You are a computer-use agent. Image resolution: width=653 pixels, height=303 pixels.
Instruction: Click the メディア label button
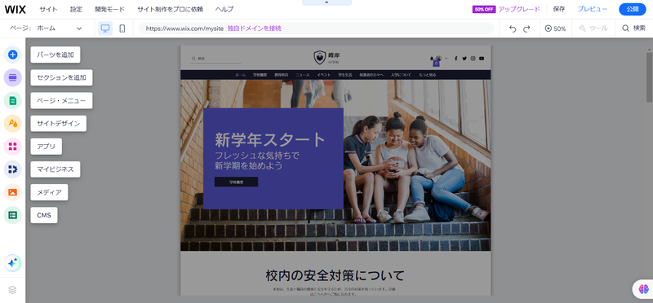[x=49, y=192]
